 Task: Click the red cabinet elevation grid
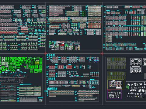(95, 25)
